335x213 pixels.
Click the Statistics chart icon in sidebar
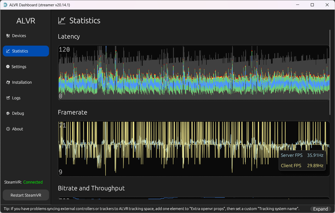pyautogui.click(x=8, y=51)
